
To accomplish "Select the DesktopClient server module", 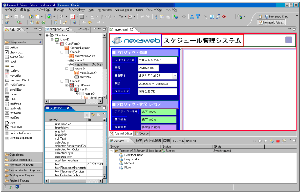I will pyautogui.click(x=131, y=155).
